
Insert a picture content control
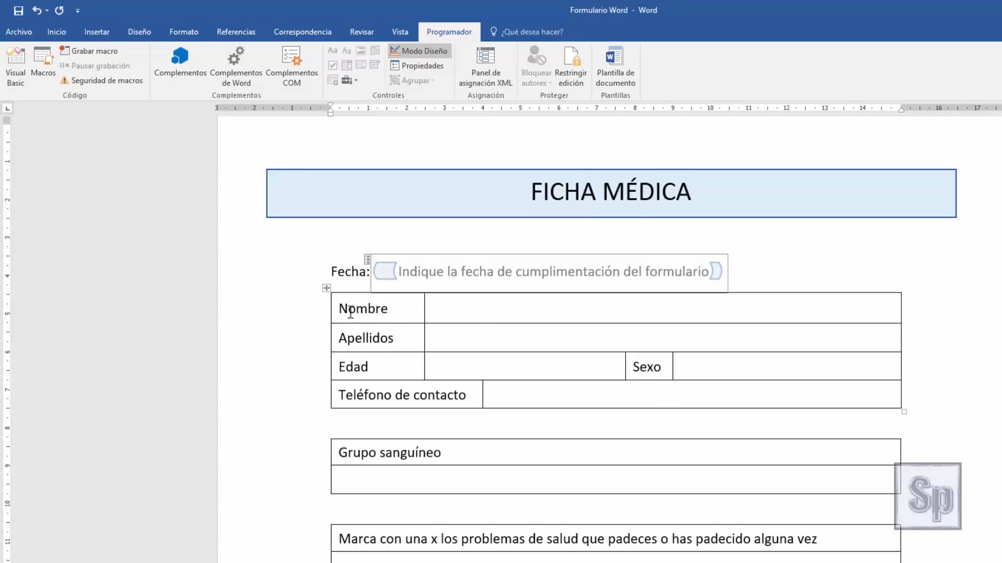361,50
